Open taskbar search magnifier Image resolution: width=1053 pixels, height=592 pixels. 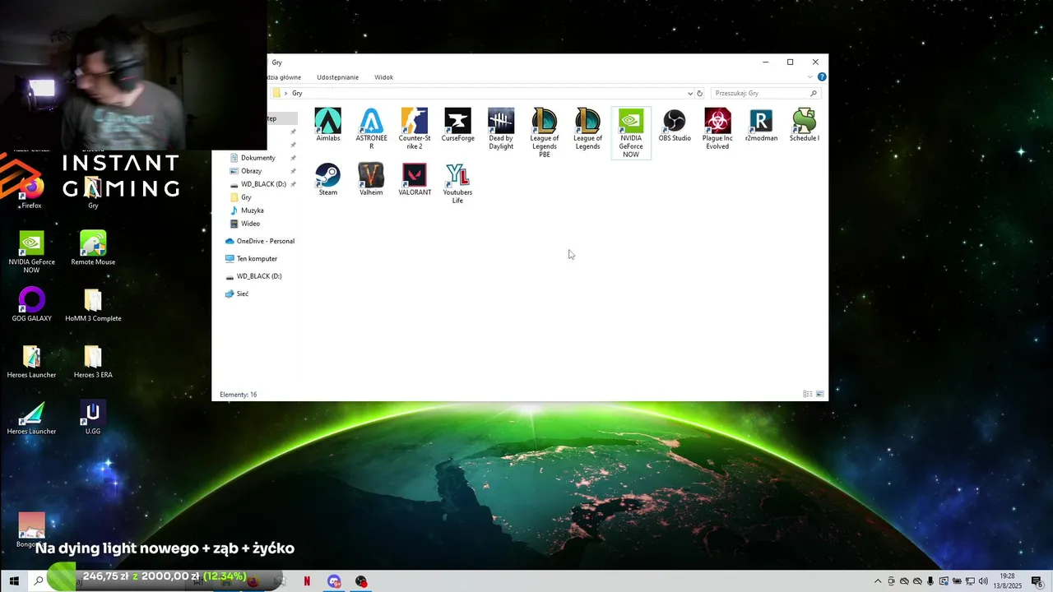coord(38,581)
